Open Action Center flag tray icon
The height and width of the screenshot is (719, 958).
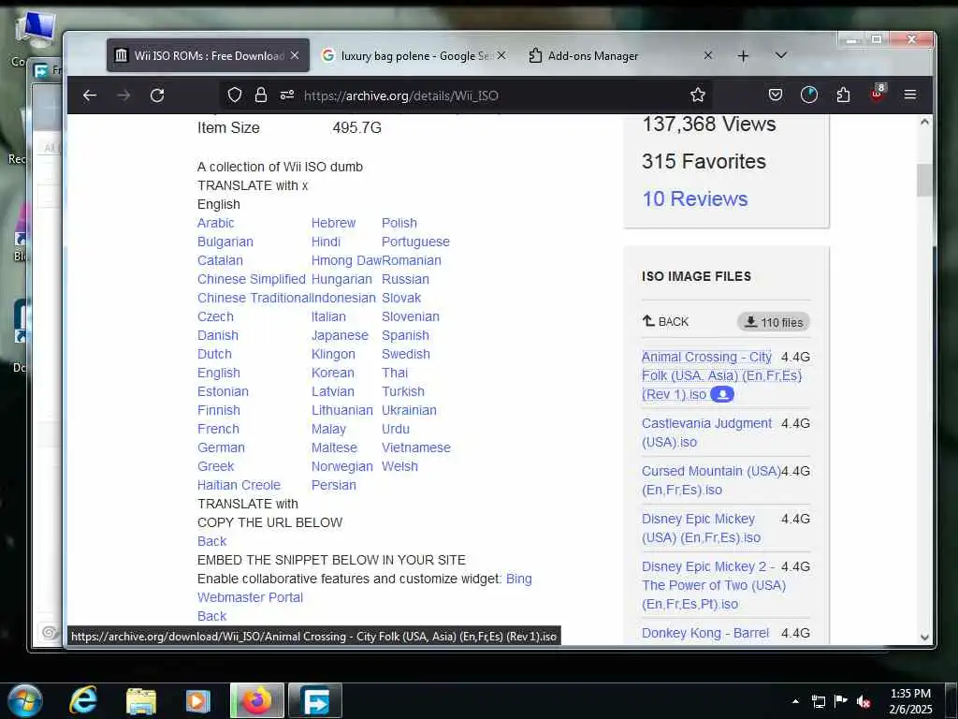click(x=841, y=701)
